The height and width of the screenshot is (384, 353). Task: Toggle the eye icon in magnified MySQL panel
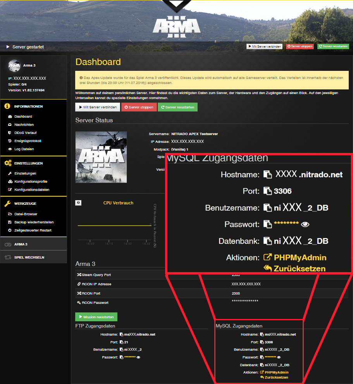[x=305, y=225]
